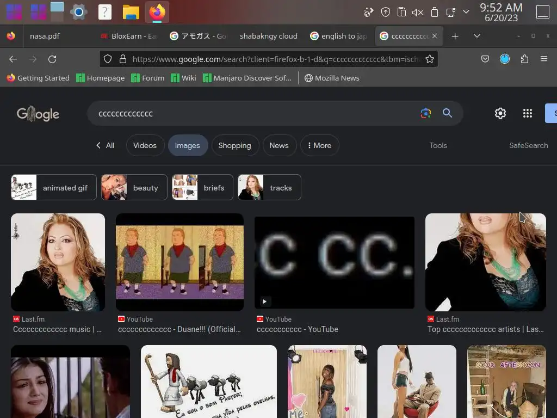Open the clipboard tray icon
Image resolution: width=557 pixels, height=418 pixels.
tap(401, 12)
